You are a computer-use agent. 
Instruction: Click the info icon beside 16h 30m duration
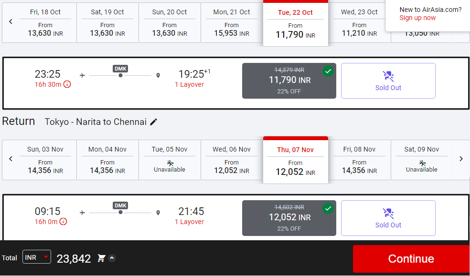pos(67,84)
